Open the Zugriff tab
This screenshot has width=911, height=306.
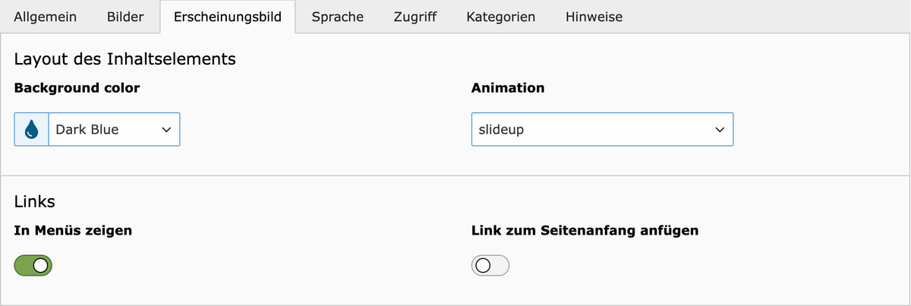click(x=415, y=17)
